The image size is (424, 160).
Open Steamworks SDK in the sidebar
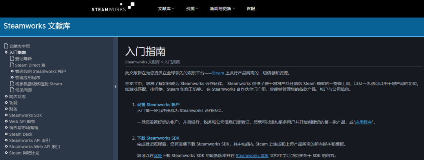(26, 115)
